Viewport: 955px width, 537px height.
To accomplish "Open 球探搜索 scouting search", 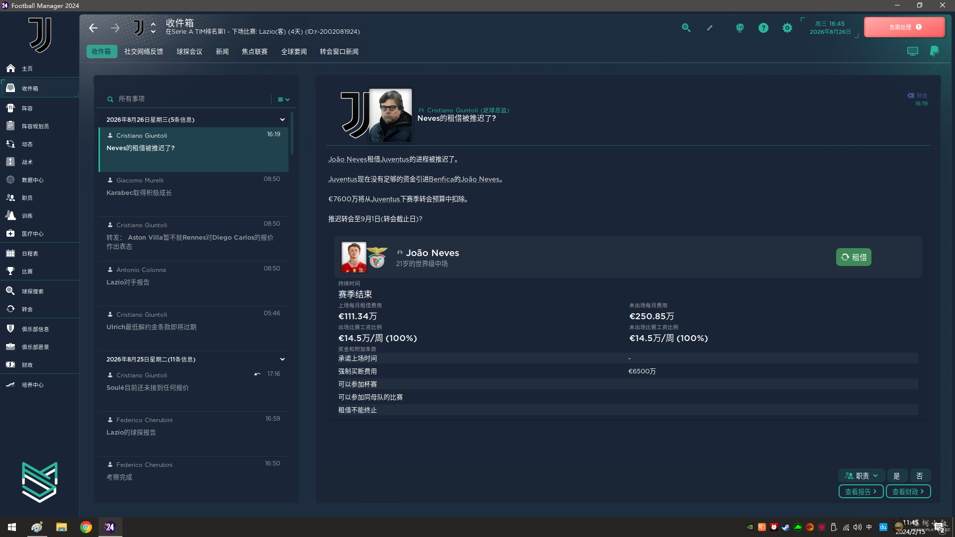I will [32, 291].
